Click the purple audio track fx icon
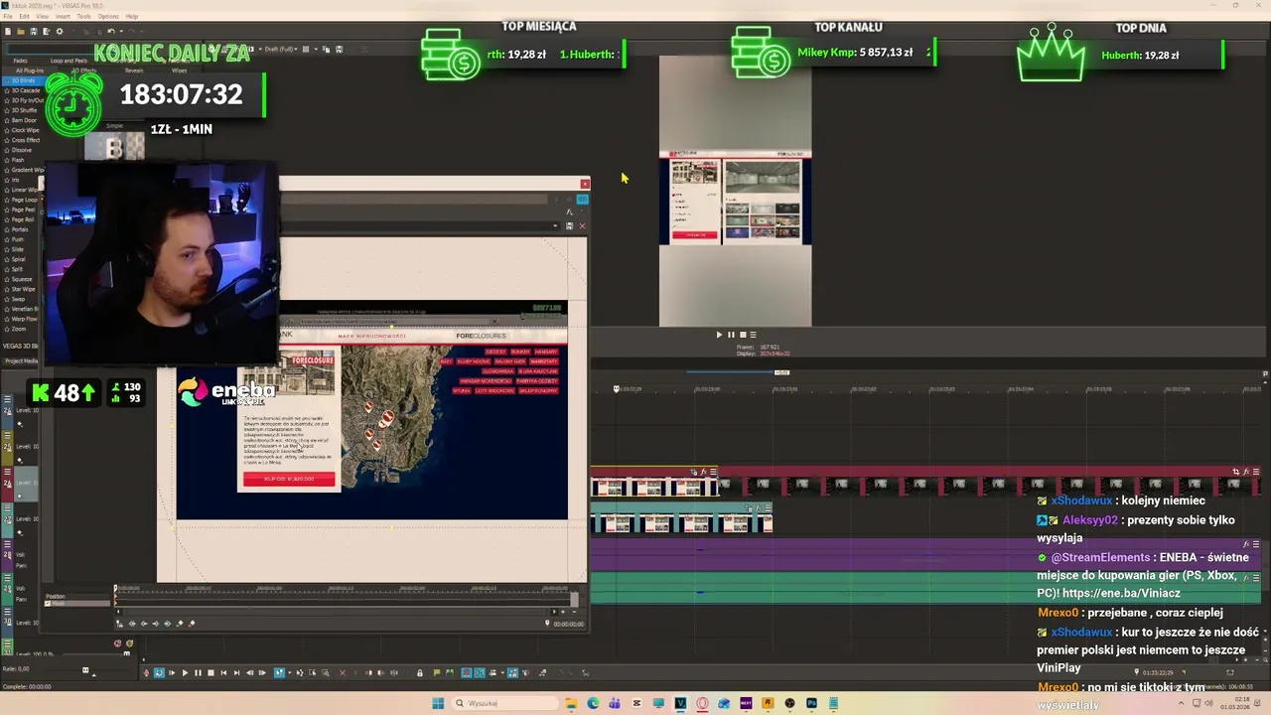Image resolution: width=1271 pixels, height=715 pixels. click(x=1246, y=544)
